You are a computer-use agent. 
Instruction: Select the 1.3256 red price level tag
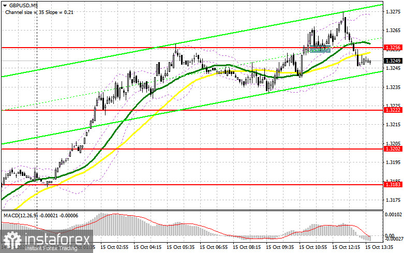click(393, 48)
